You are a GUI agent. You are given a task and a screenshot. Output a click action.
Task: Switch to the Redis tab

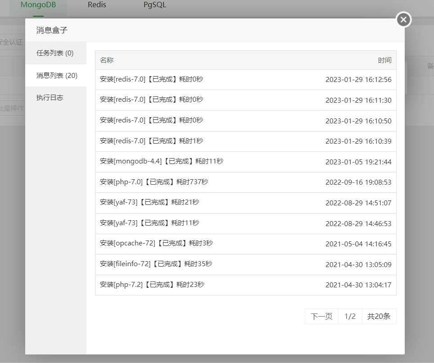click(x=97, y=5)
